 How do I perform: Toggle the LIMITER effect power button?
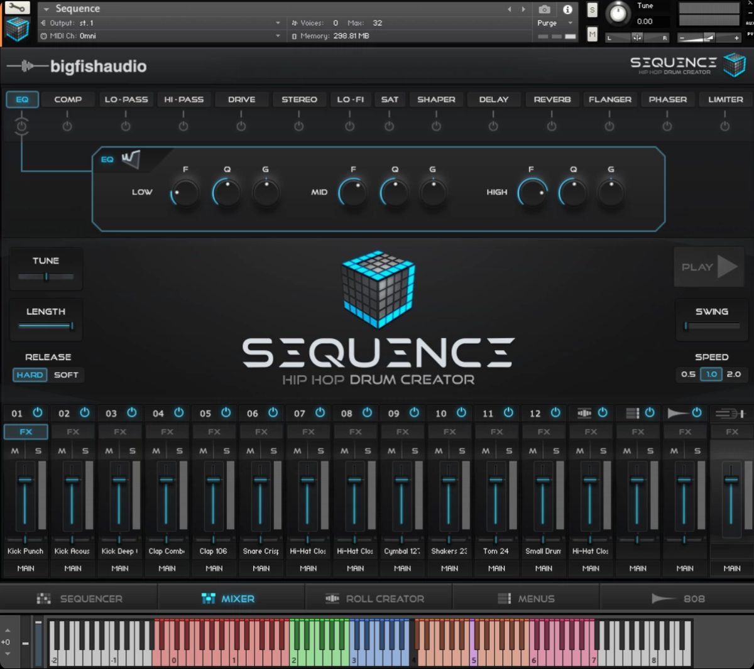tap(725, 126)
